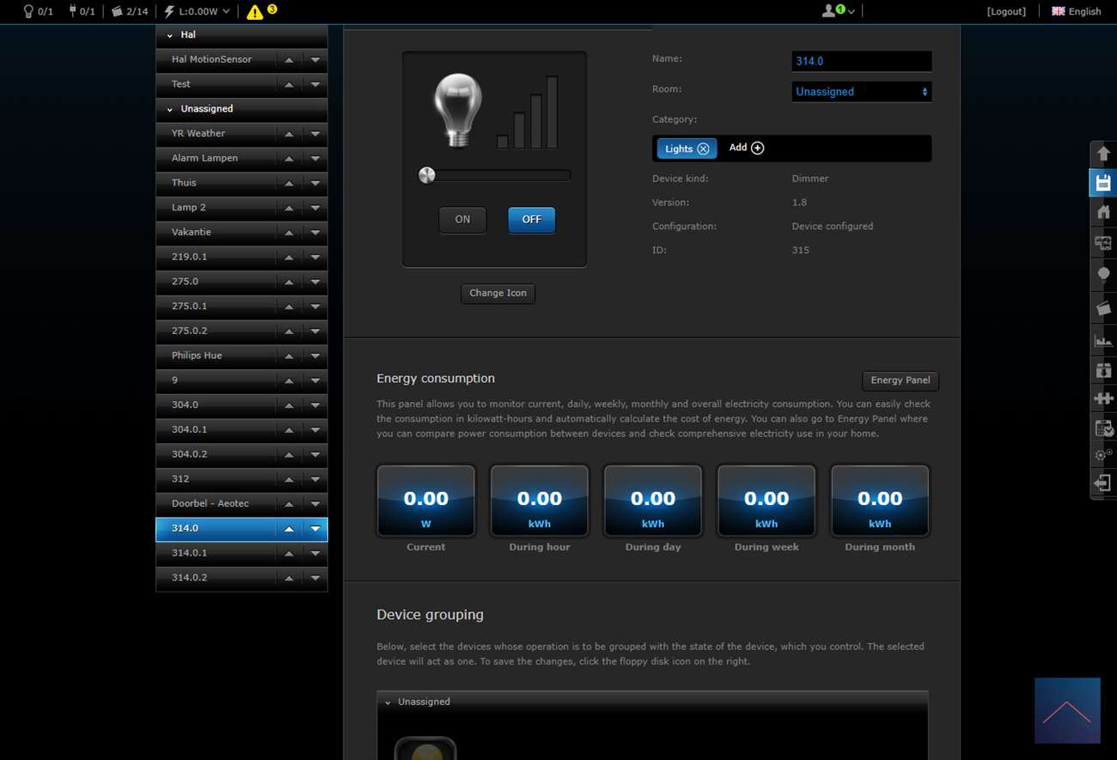The image size is (1117, 760).
Task: Turn the dimmer ON
Action: pos(462,220)
